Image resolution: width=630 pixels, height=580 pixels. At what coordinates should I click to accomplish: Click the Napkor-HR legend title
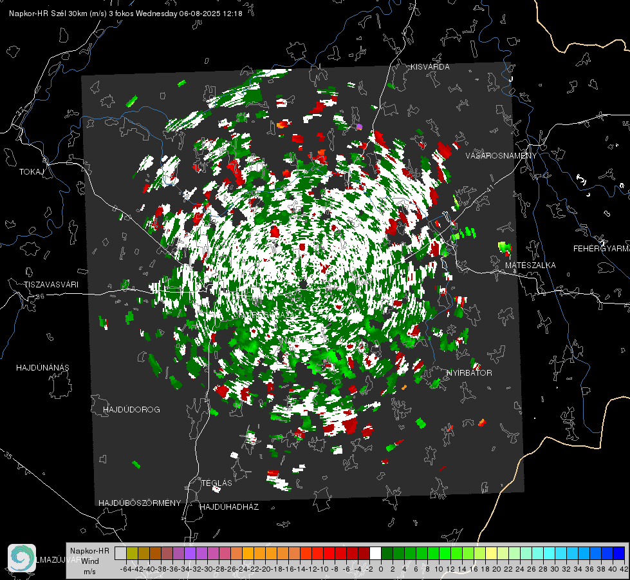pos(89,551)
